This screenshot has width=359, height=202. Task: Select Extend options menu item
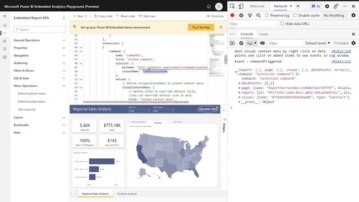[x=32, y=94]
